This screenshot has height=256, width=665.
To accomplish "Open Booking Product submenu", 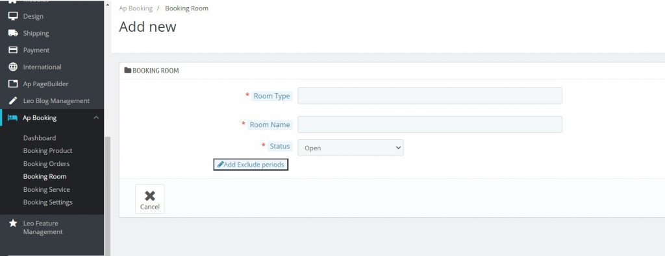I will pos(48,150).
